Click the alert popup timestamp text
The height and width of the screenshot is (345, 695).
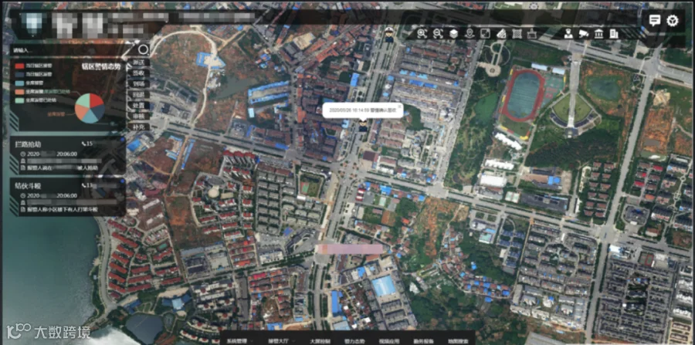(x=349, y=110)
